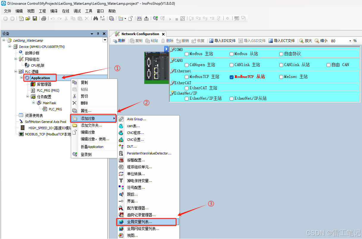Collapse the Device (AM401-CPU1608TP/TN) node

coord(10,46)
